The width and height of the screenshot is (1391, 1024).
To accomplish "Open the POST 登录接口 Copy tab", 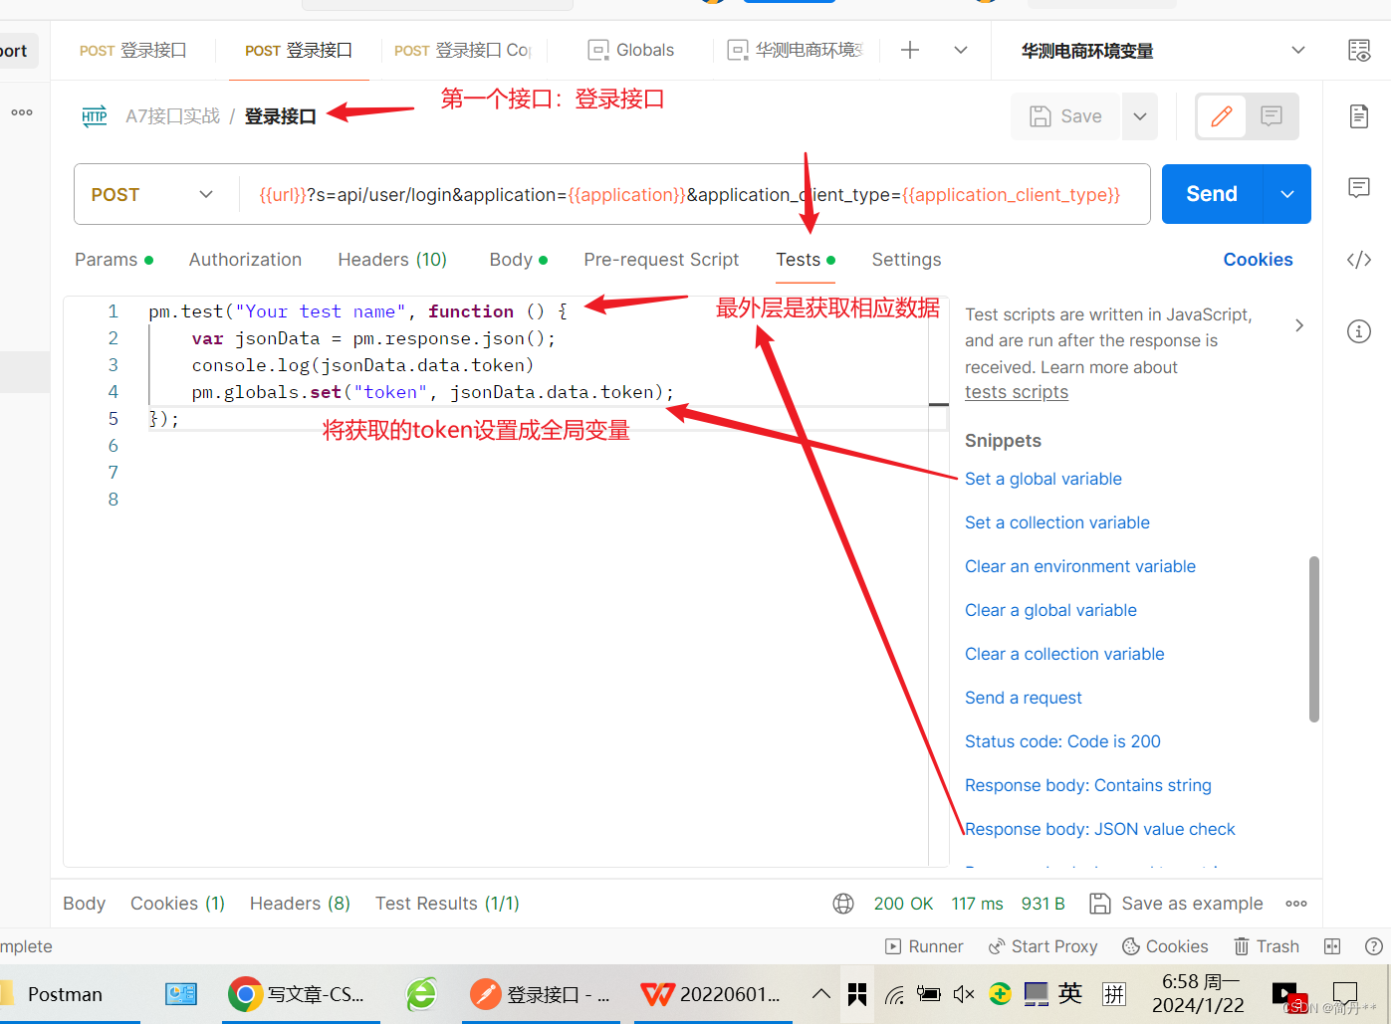I will 462,50.
